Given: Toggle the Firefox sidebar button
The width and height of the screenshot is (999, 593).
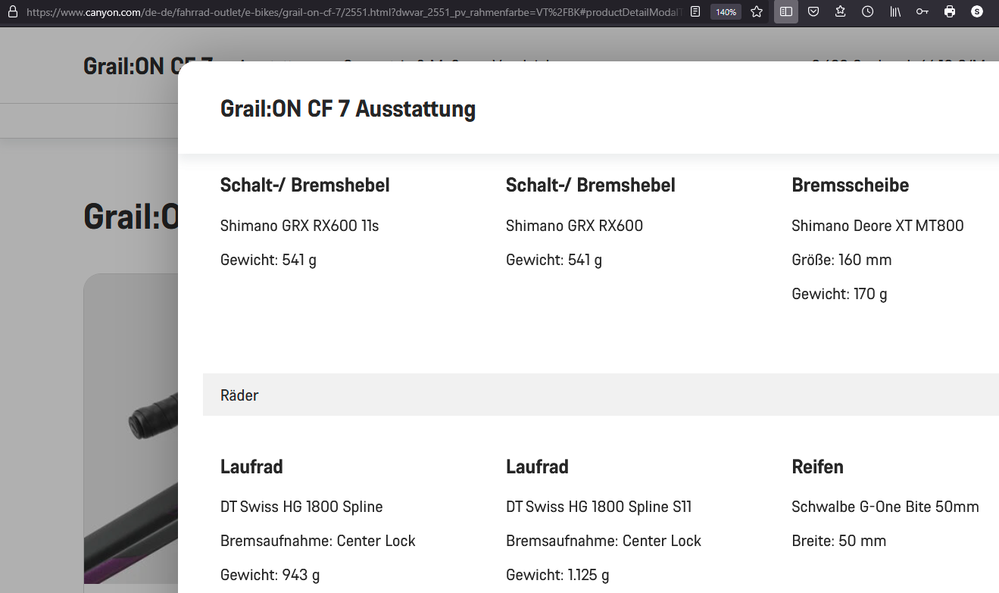Looking at the screenshot, I should [x=786, y=12].
